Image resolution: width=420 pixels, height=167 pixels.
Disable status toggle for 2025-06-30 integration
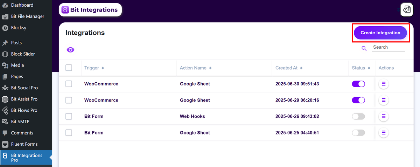(x=358, y=84)
